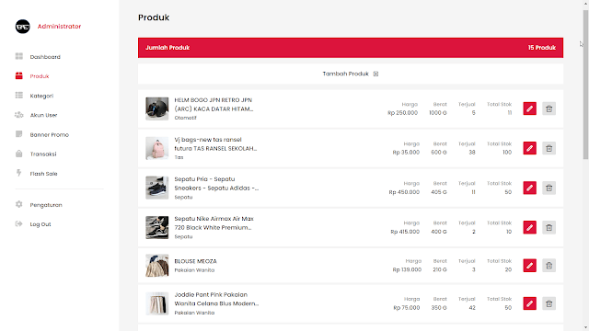Click the Rp 75.000 price value
Image resolution: width=589 pixels, height=331 pixels.
407,308
